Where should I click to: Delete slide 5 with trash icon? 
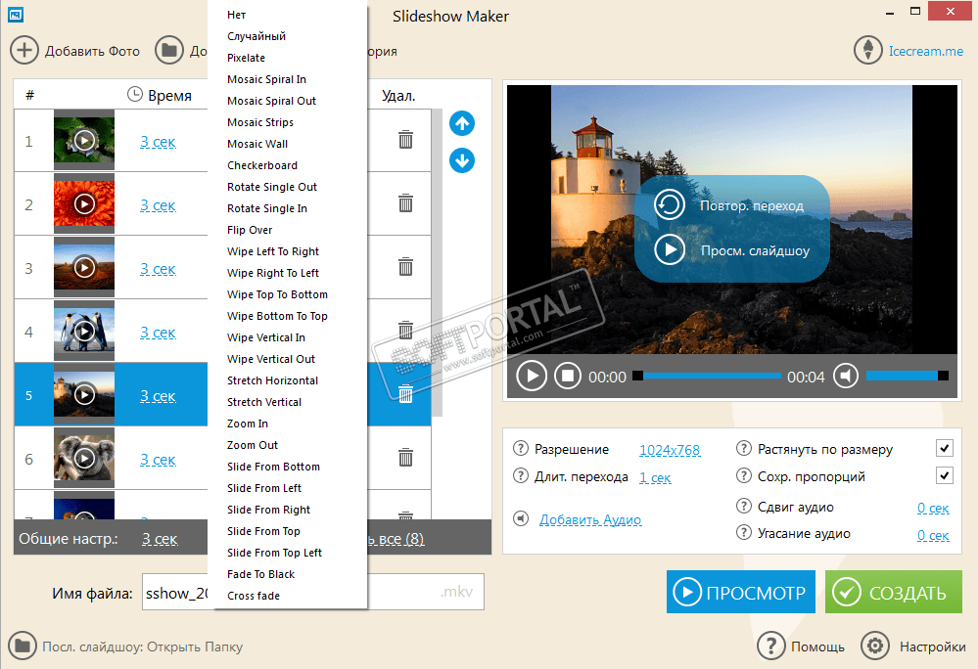[x=405, y=394]
